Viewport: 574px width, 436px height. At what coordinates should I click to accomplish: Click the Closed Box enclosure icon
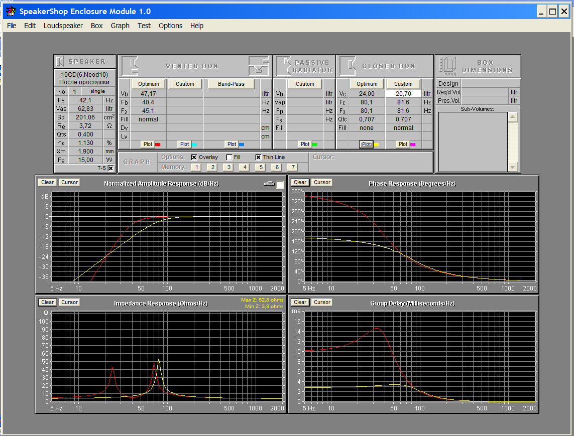tap(348, 66)
